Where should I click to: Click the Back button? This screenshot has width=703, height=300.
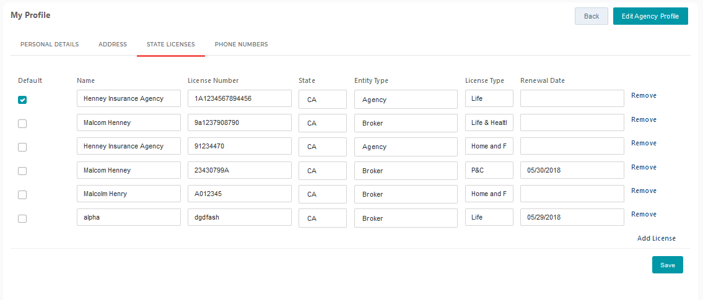point(592,16)
